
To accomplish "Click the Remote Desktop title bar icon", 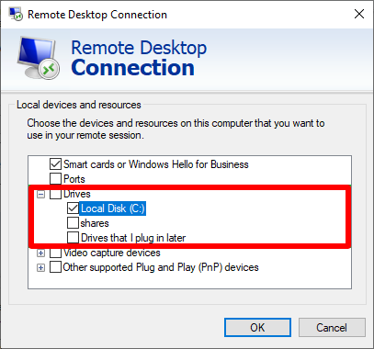I will click(15, 14).
